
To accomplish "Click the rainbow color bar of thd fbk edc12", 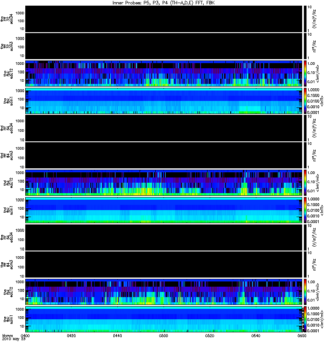I will click(x=305, y=183).
